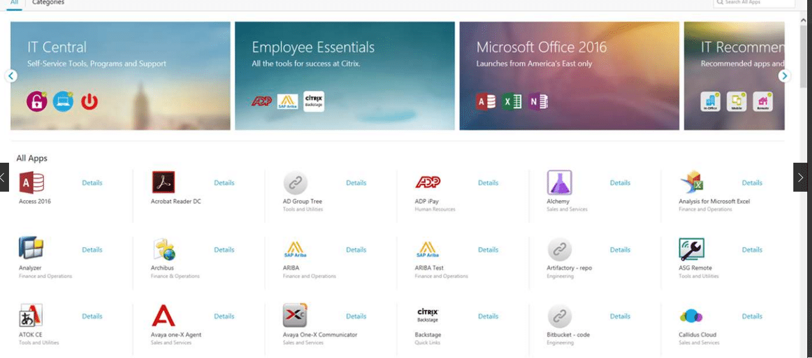View Details for Backstage
Screen dimensions: 812x358
488,316
